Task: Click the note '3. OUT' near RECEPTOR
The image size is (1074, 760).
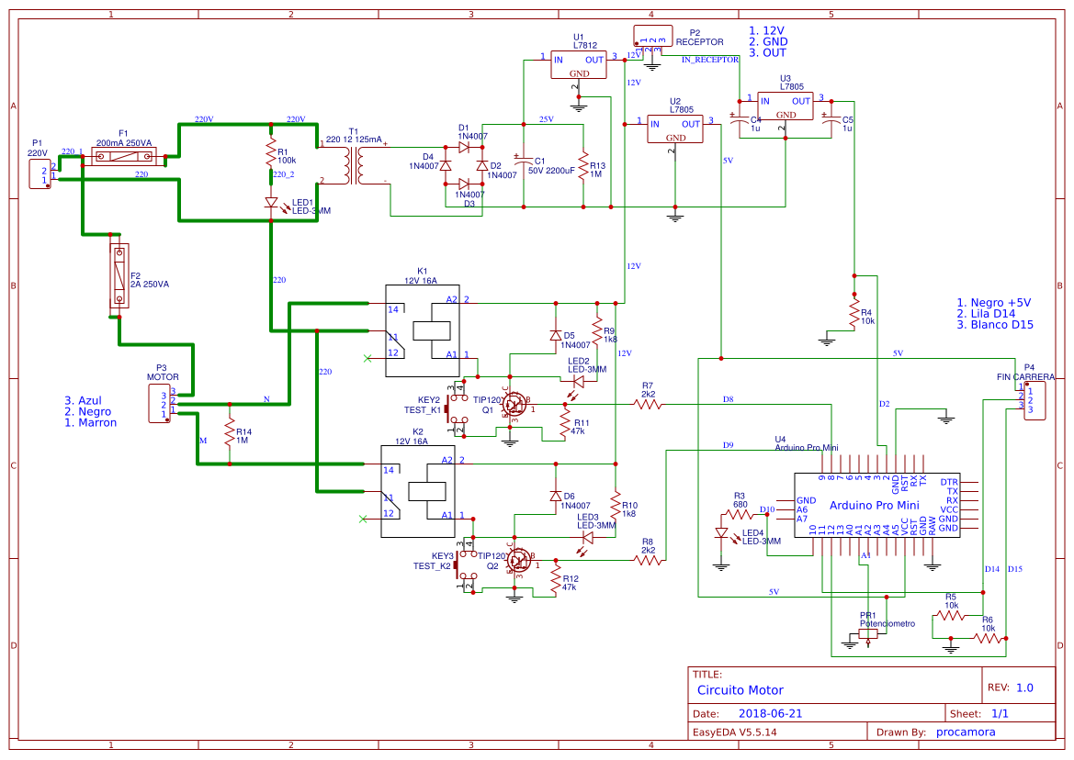Action: point(768,52)
